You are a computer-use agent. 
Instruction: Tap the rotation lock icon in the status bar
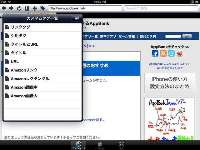(x=192, y=2)
